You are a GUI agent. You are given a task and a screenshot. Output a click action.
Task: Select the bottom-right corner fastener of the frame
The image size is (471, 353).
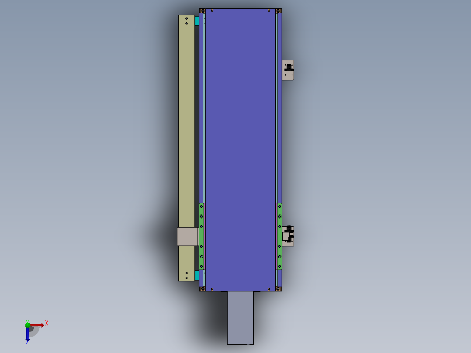click(278, 289)
